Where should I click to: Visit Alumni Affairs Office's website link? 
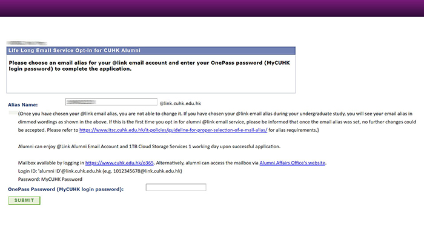[x=293, y=163]
